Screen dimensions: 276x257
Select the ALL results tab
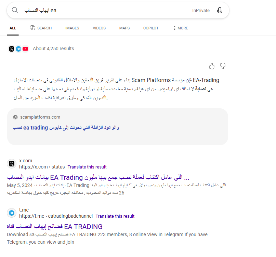(x=13, y=28)
